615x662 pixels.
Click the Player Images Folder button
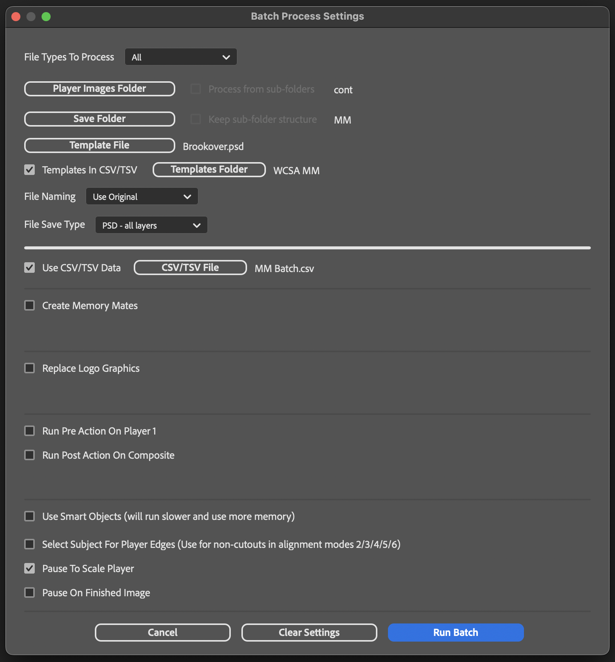tap(99, 89)
